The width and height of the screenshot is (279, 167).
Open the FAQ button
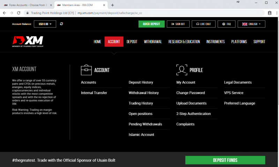[x=226, y=24]
